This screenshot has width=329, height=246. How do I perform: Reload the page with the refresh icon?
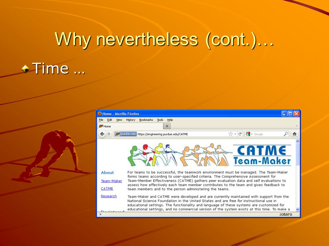click(x=240, y=134)
